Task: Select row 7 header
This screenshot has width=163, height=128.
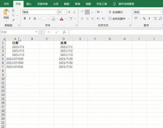Action: (x=3, y=67)
